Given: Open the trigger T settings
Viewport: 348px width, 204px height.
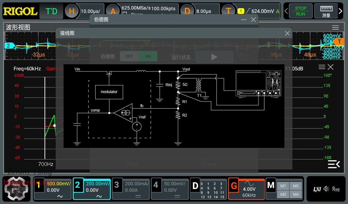Looking at the screenshot, I should (228, 11).
